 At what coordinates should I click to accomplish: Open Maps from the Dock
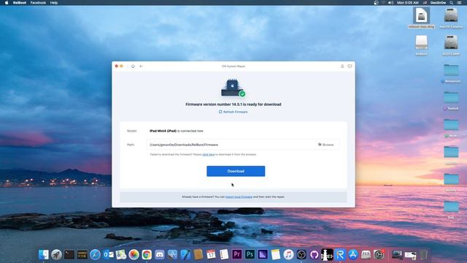[x=121, y=254]
